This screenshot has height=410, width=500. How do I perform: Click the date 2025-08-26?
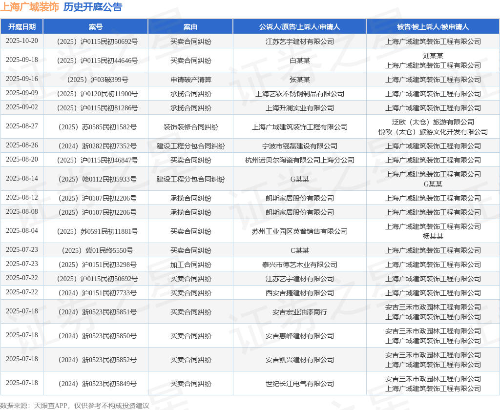pos(21,145)
